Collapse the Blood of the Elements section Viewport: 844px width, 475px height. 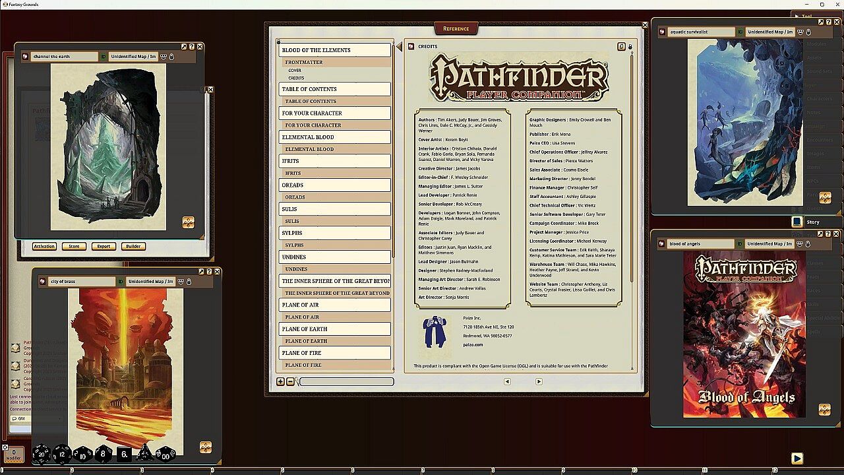click(x=335, y=50)
